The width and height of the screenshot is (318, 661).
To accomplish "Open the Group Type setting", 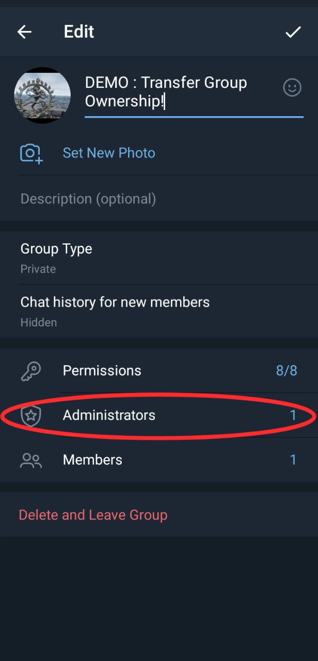I will [x=56, y=249].
